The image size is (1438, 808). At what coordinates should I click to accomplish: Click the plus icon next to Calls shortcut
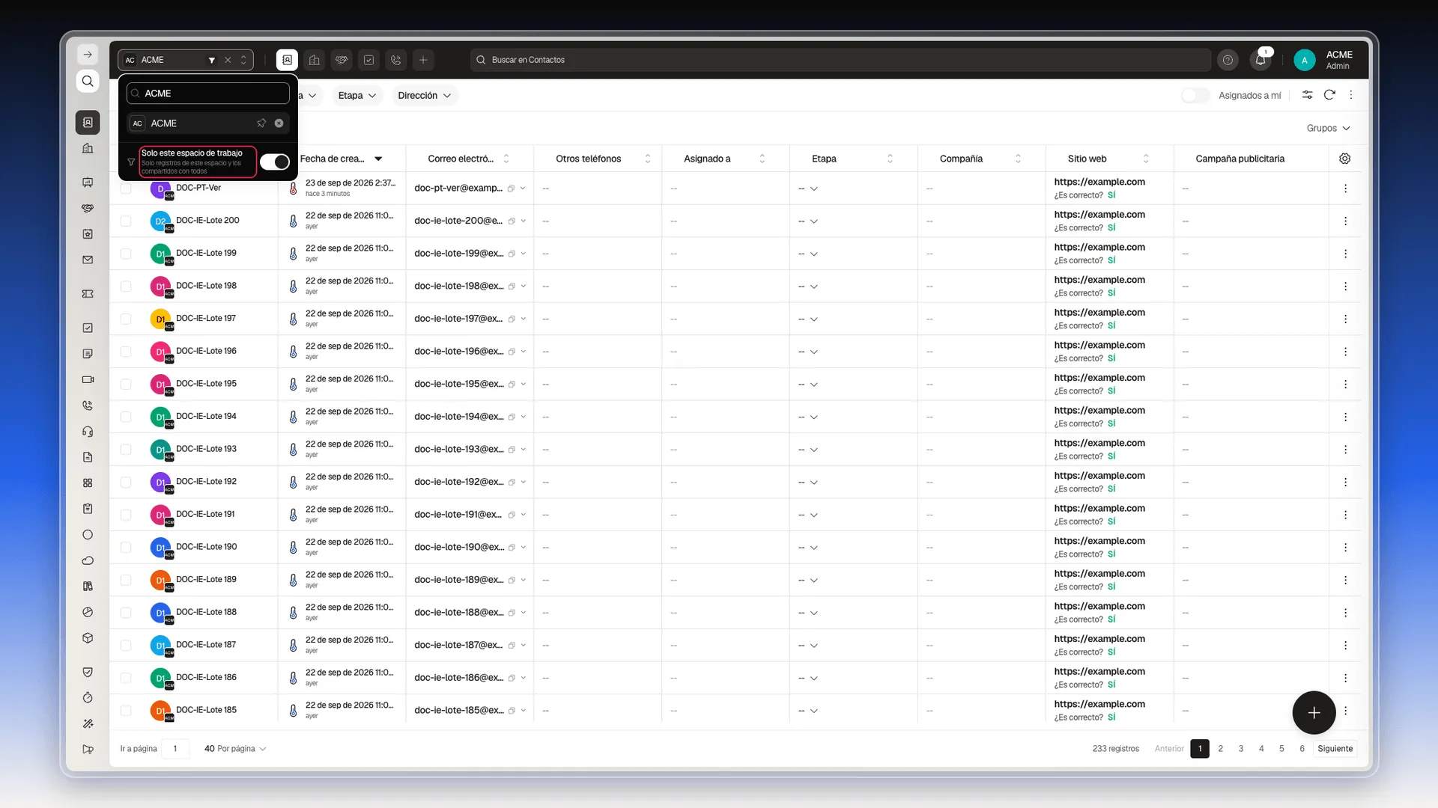point(423,60)
